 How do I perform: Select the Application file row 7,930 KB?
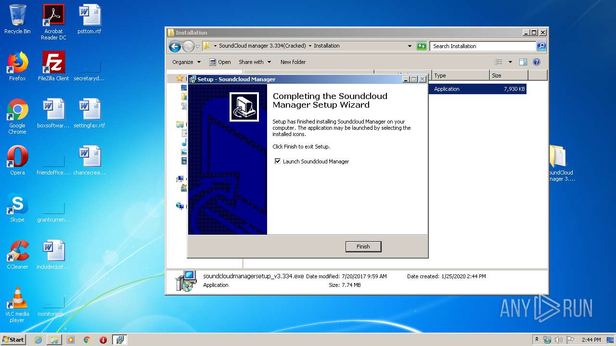click(477, 89)
